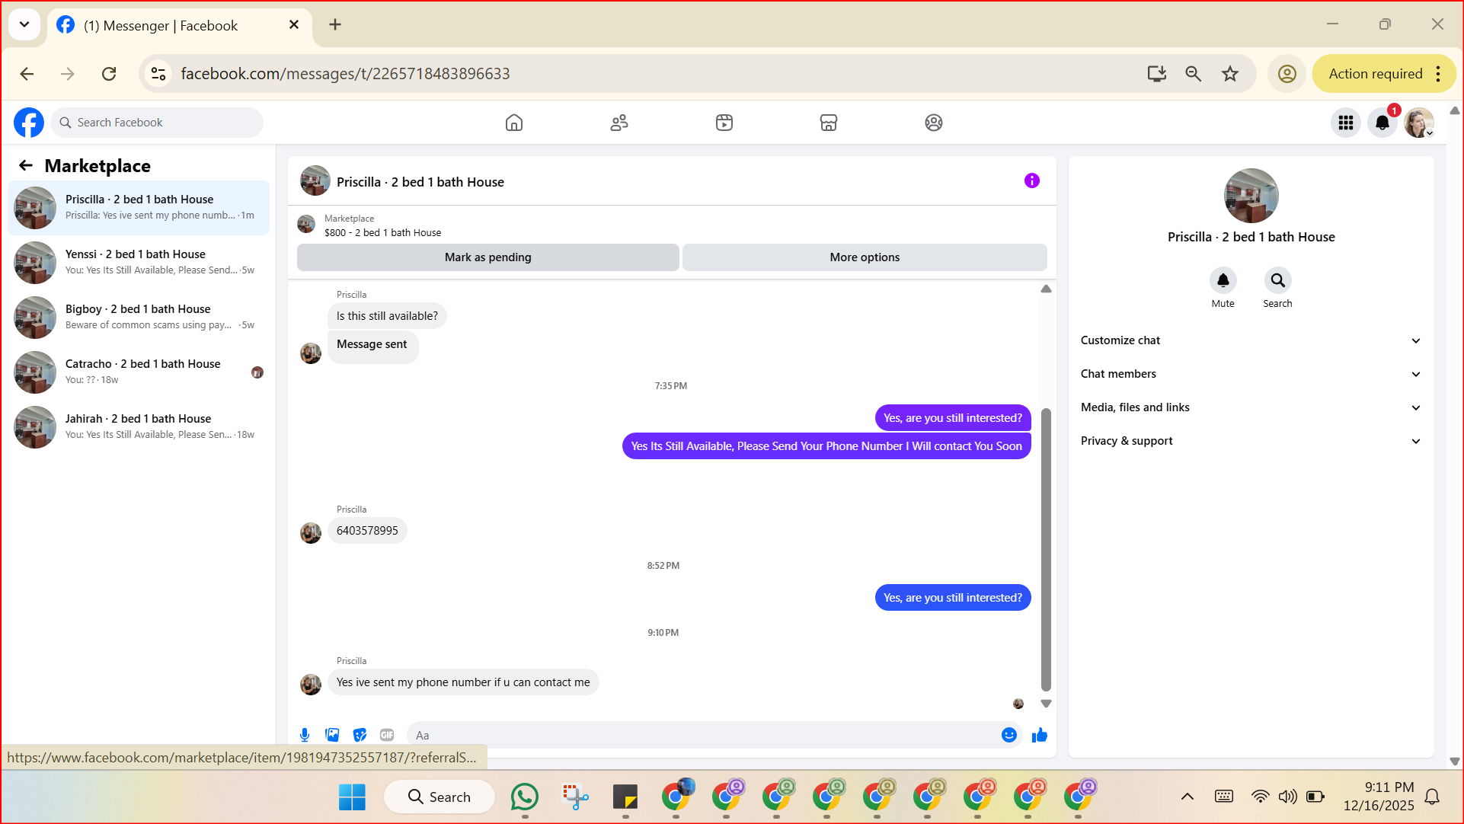Show hidden system tray icons chevron

click(1188, 797)
